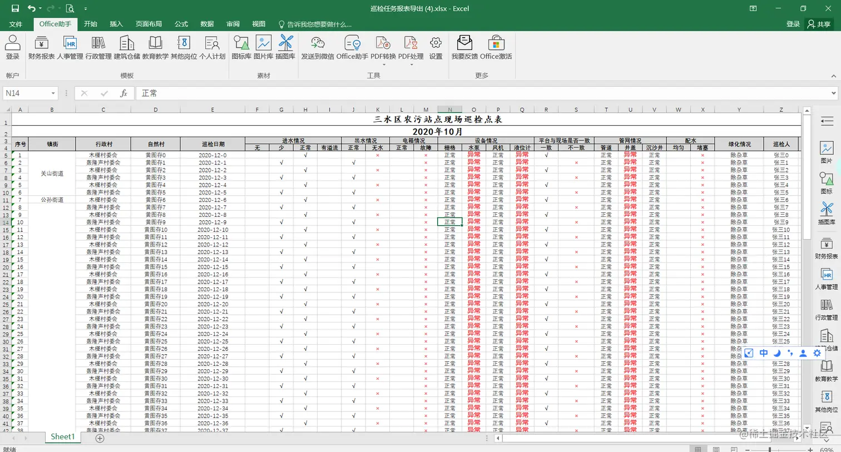Open 插图库 in the right side panel
This screenshot has width=841, height=452.
827,213
